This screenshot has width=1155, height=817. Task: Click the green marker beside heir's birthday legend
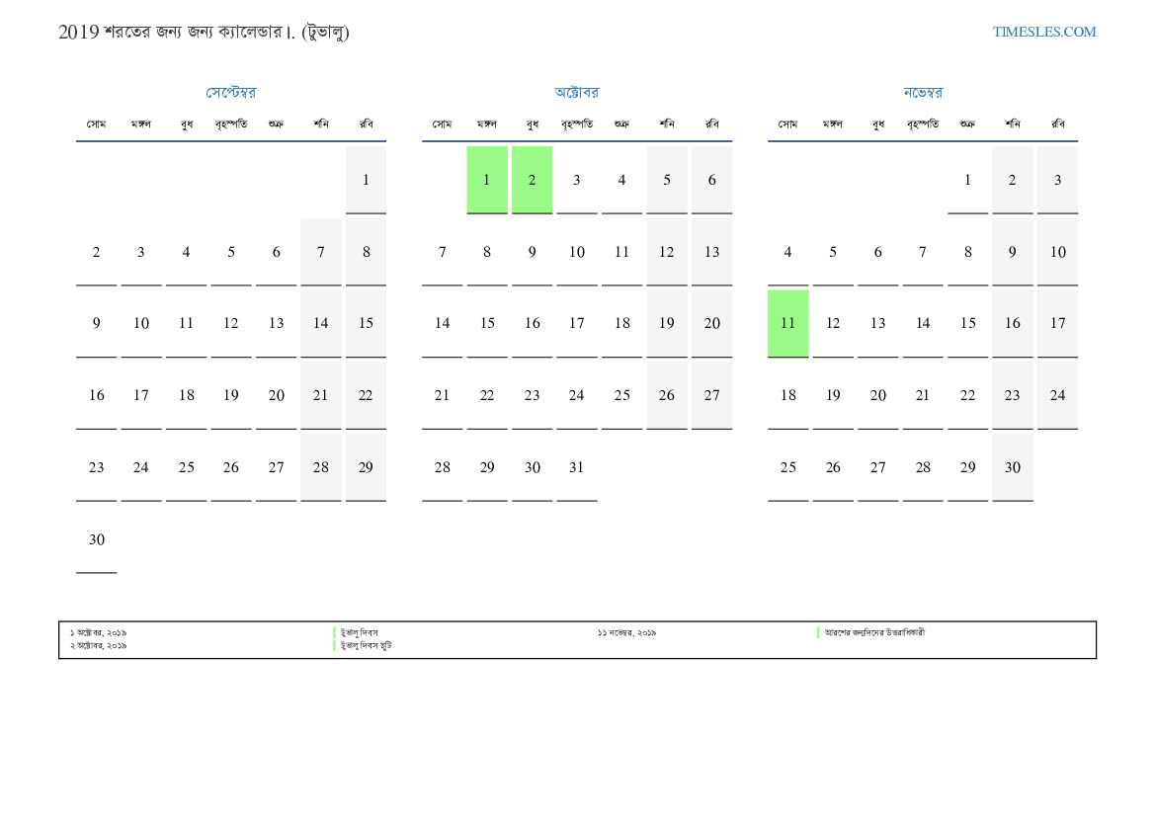tap(818, 632)
